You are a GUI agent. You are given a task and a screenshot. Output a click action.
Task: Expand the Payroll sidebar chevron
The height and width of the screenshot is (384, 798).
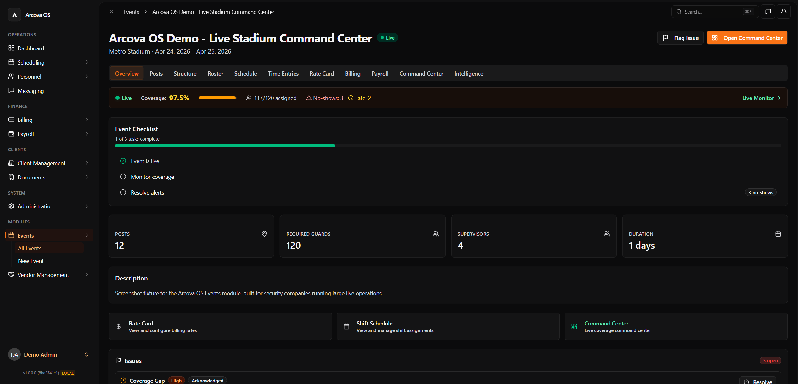click(x=87, y=134)
